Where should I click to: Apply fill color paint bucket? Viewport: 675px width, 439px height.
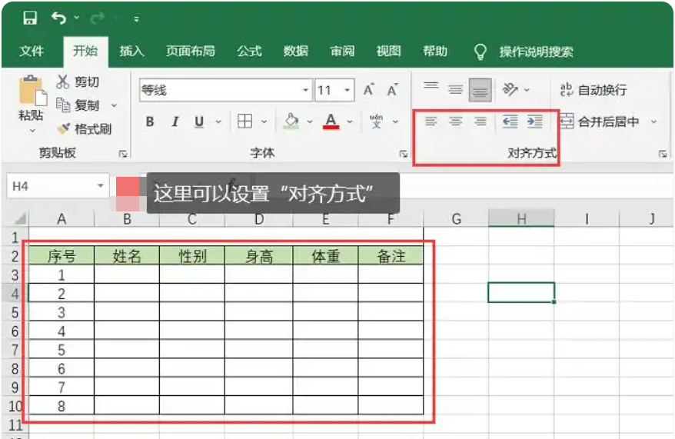[x=291, y=121]
